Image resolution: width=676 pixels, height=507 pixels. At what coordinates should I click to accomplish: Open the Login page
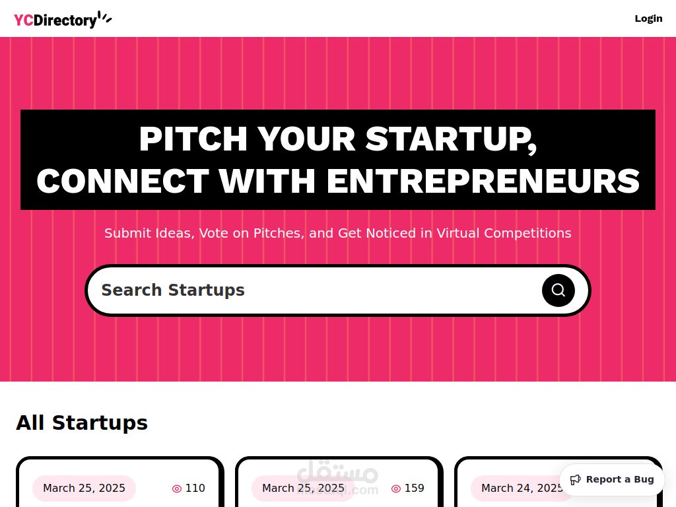tap(648, 18)
